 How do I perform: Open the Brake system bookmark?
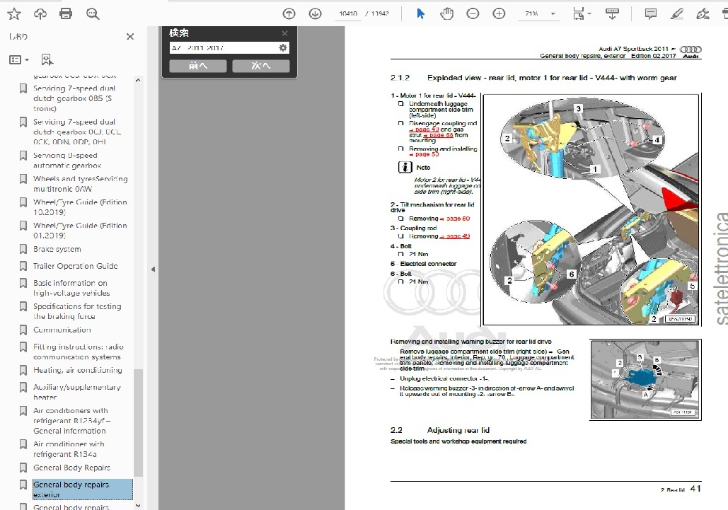tap(57, 249)
